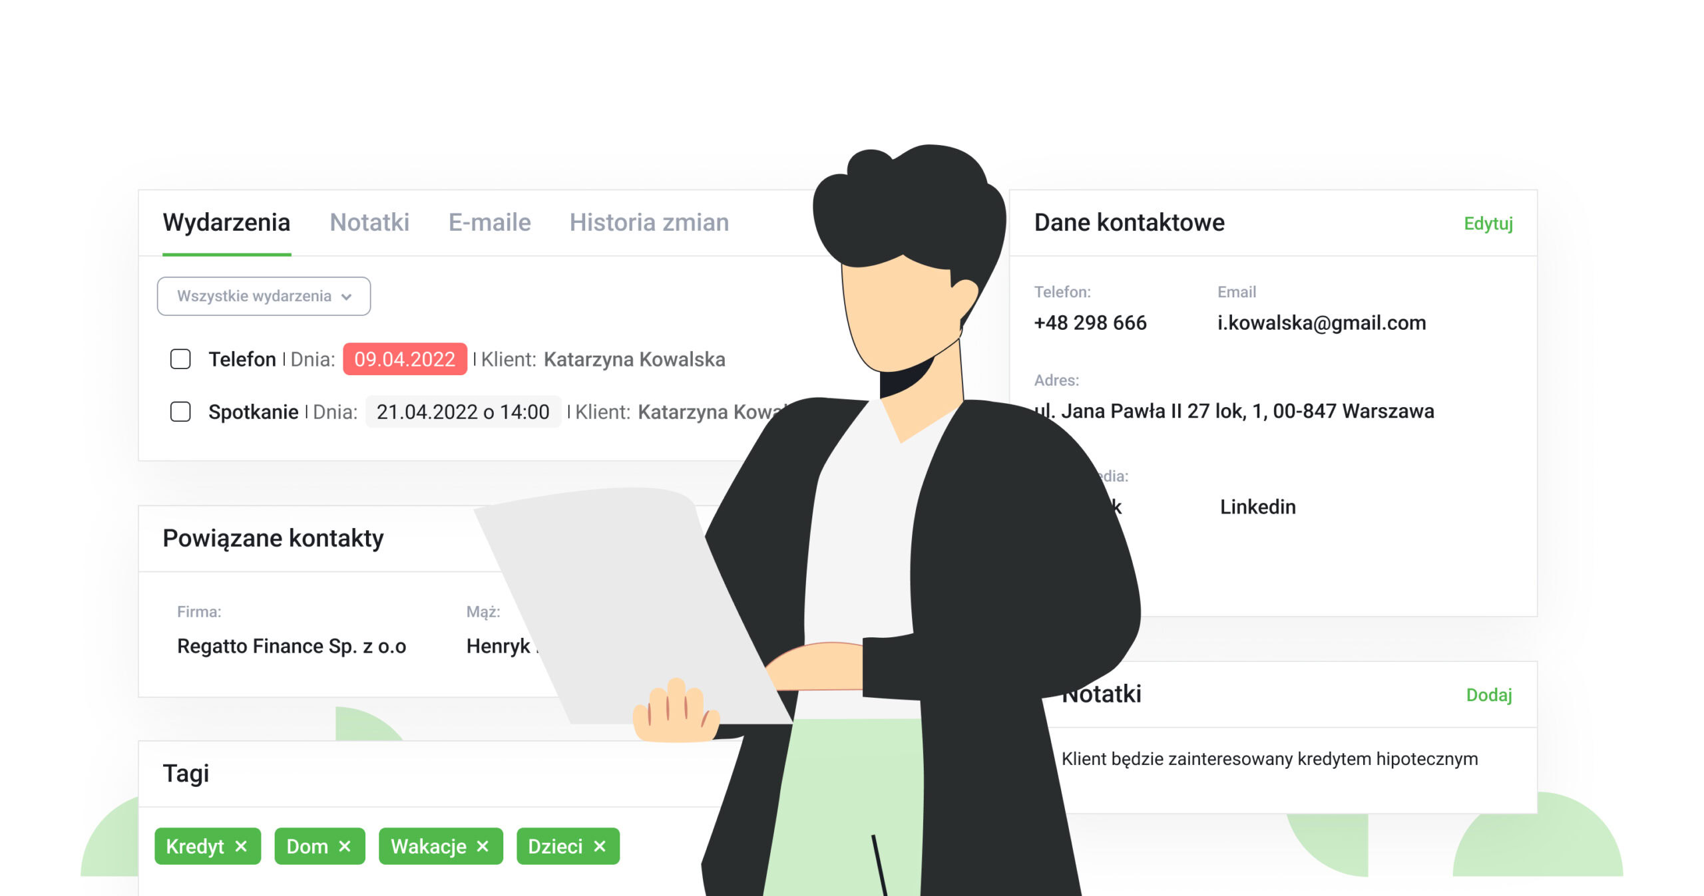Switch to the Wydarzenia tab
1704x896 pixels.
(226, 222)
